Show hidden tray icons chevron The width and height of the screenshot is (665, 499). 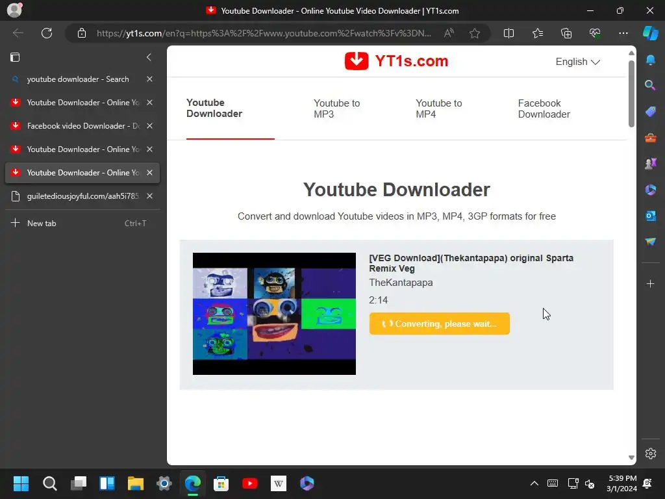tap(534, 483)
